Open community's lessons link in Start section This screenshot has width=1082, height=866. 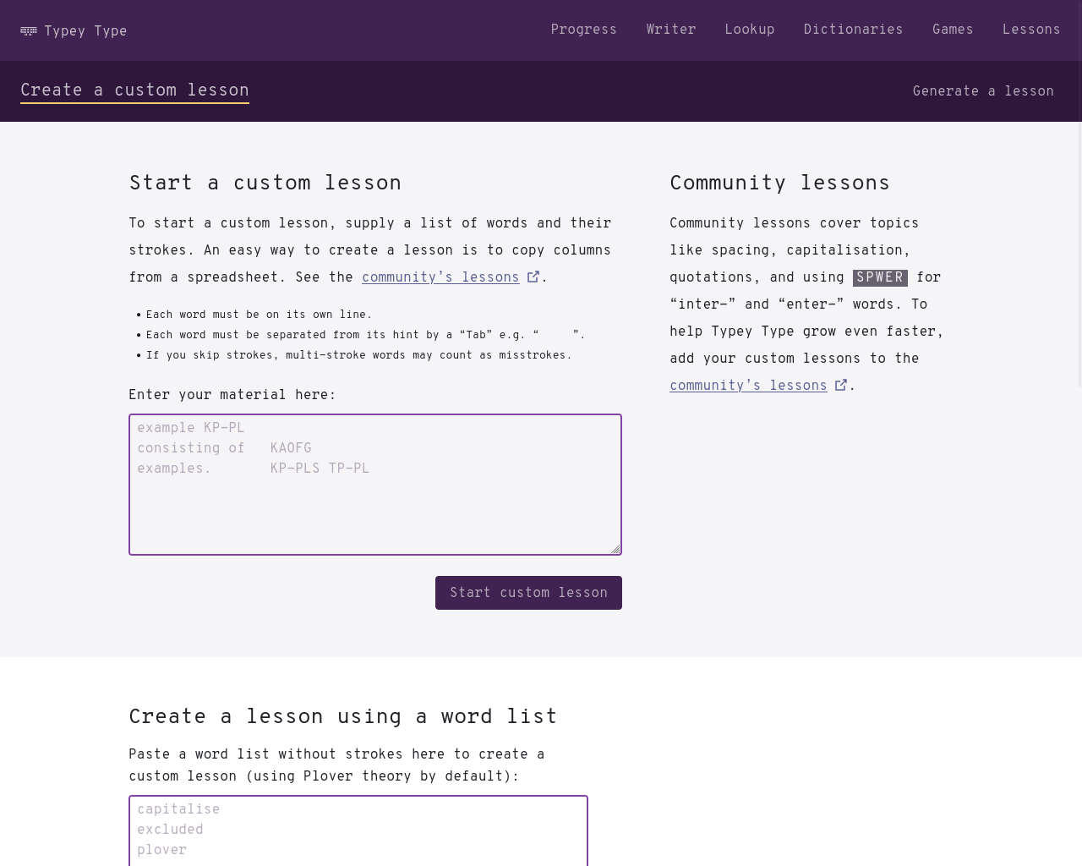click(440, 277)
